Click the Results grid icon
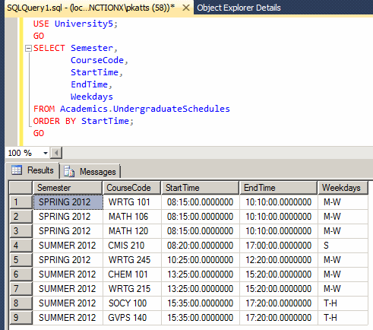373x330 pixels. [17, 170]
